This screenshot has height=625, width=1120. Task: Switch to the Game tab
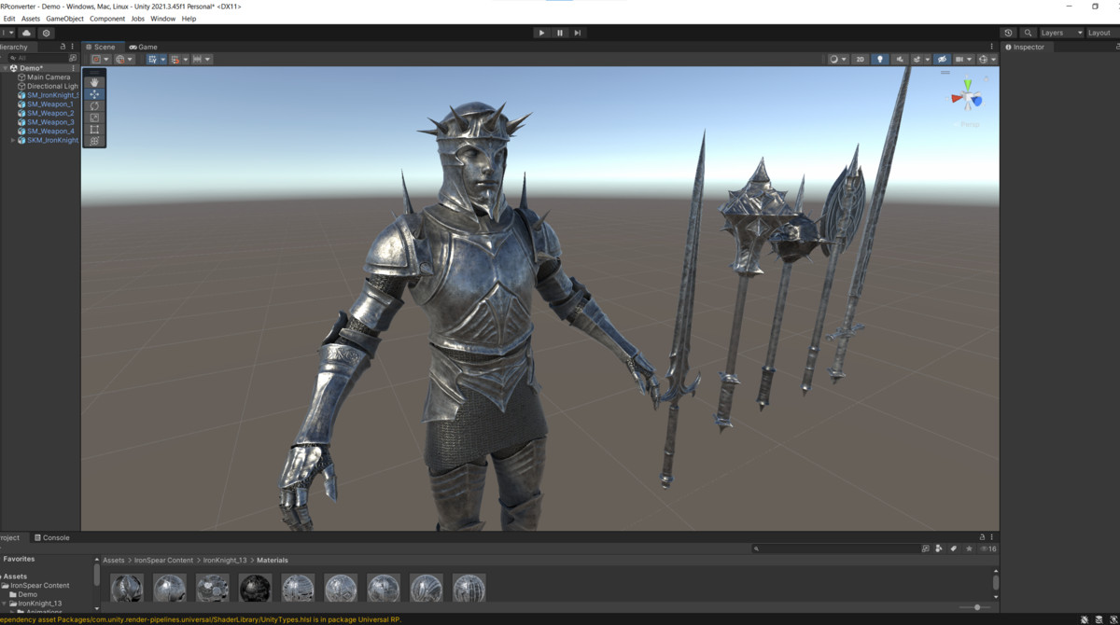[144, 47]
